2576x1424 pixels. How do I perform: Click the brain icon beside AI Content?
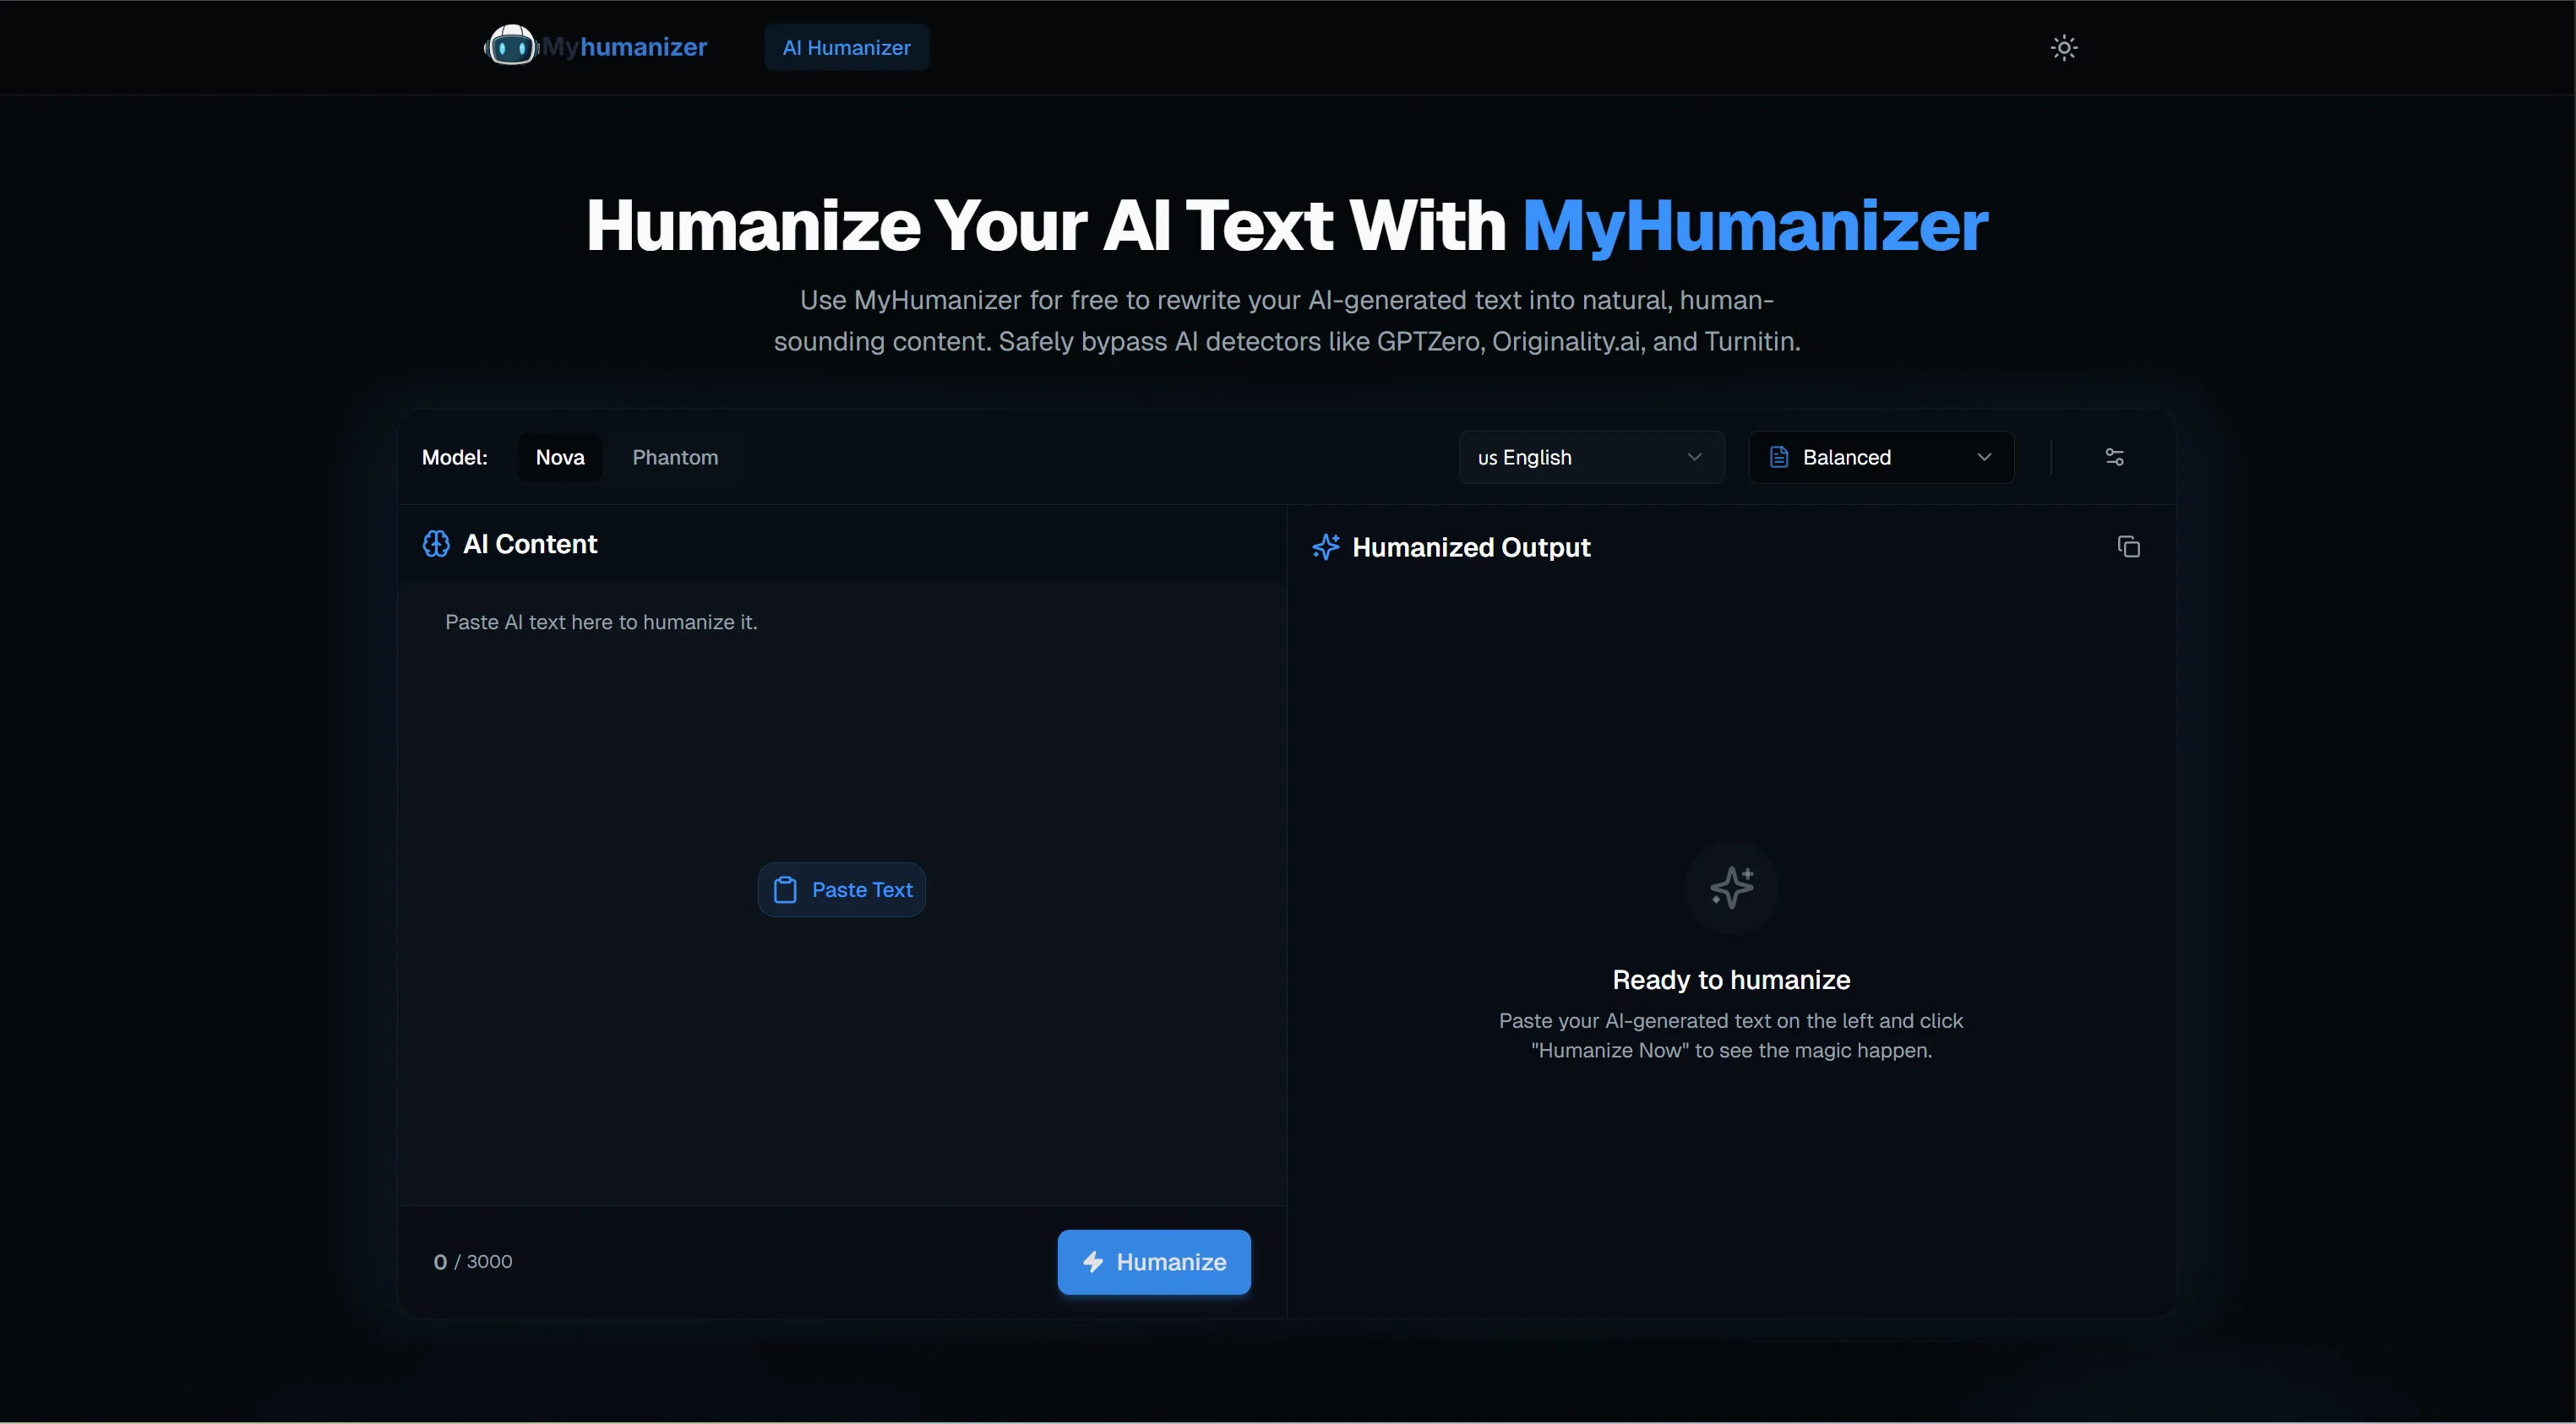point(436,544)
